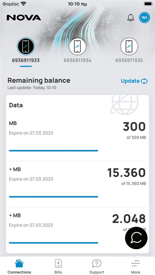This screenshot has width=155, height=275.
Task: Open the Bills tab
Action: 58,266
